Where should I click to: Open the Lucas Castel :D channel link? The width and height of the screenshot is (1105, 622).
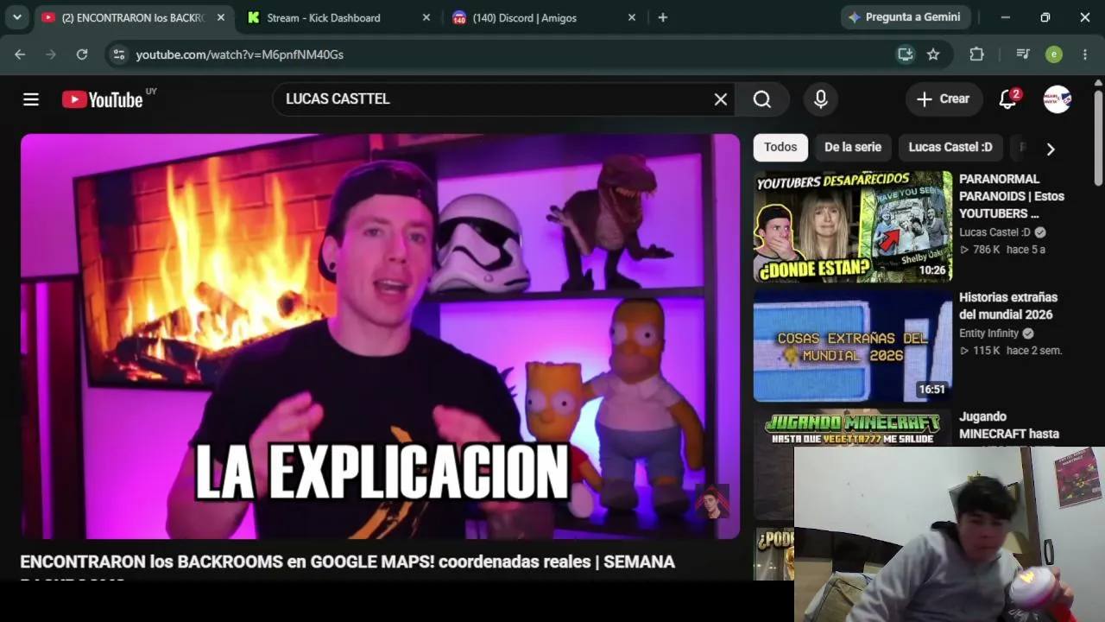(x=994, y=232)
